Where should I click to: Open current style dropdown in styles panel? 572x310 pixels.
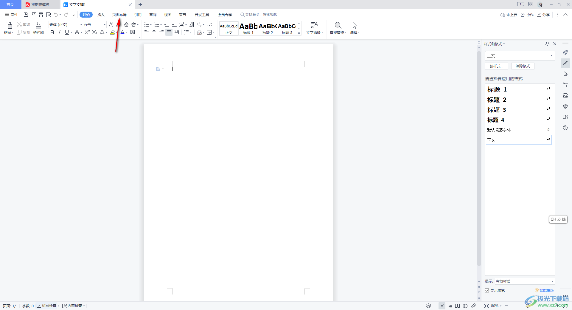[x=551, y=56]
